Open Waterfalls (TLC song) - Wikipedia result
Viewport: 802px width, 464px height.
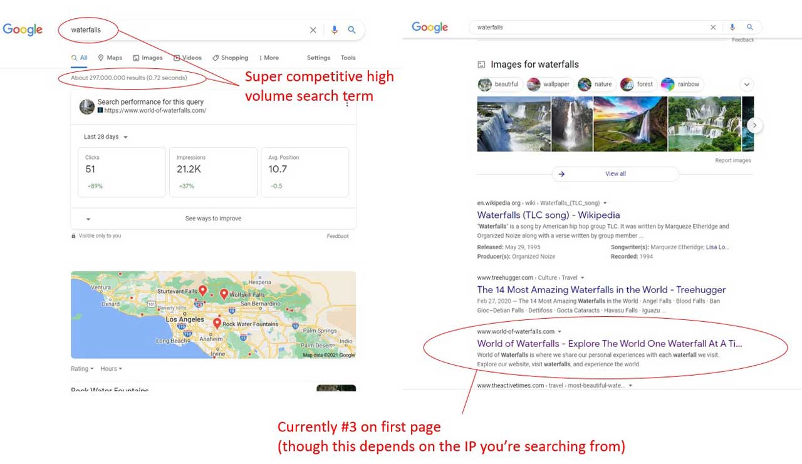548,215
